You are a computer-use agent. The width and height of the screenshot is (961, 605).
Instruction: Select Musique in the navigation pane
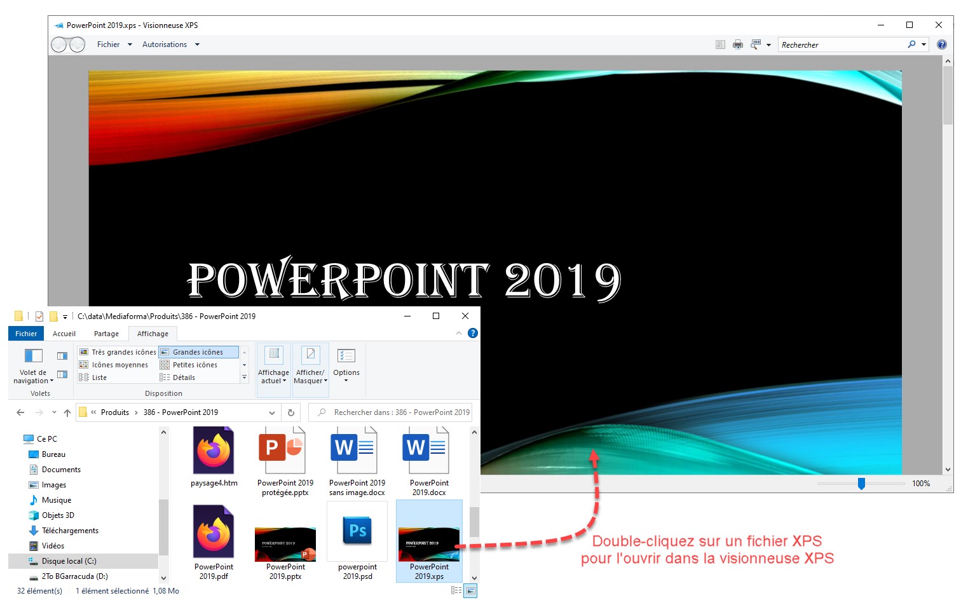click(50, 500)
